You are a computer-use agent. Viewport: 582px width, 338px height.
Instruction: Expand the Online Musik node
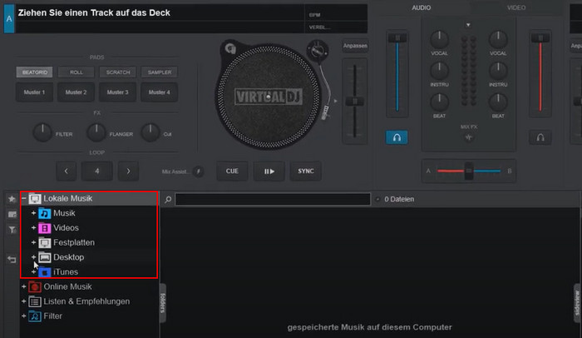(x=24, y=286)
